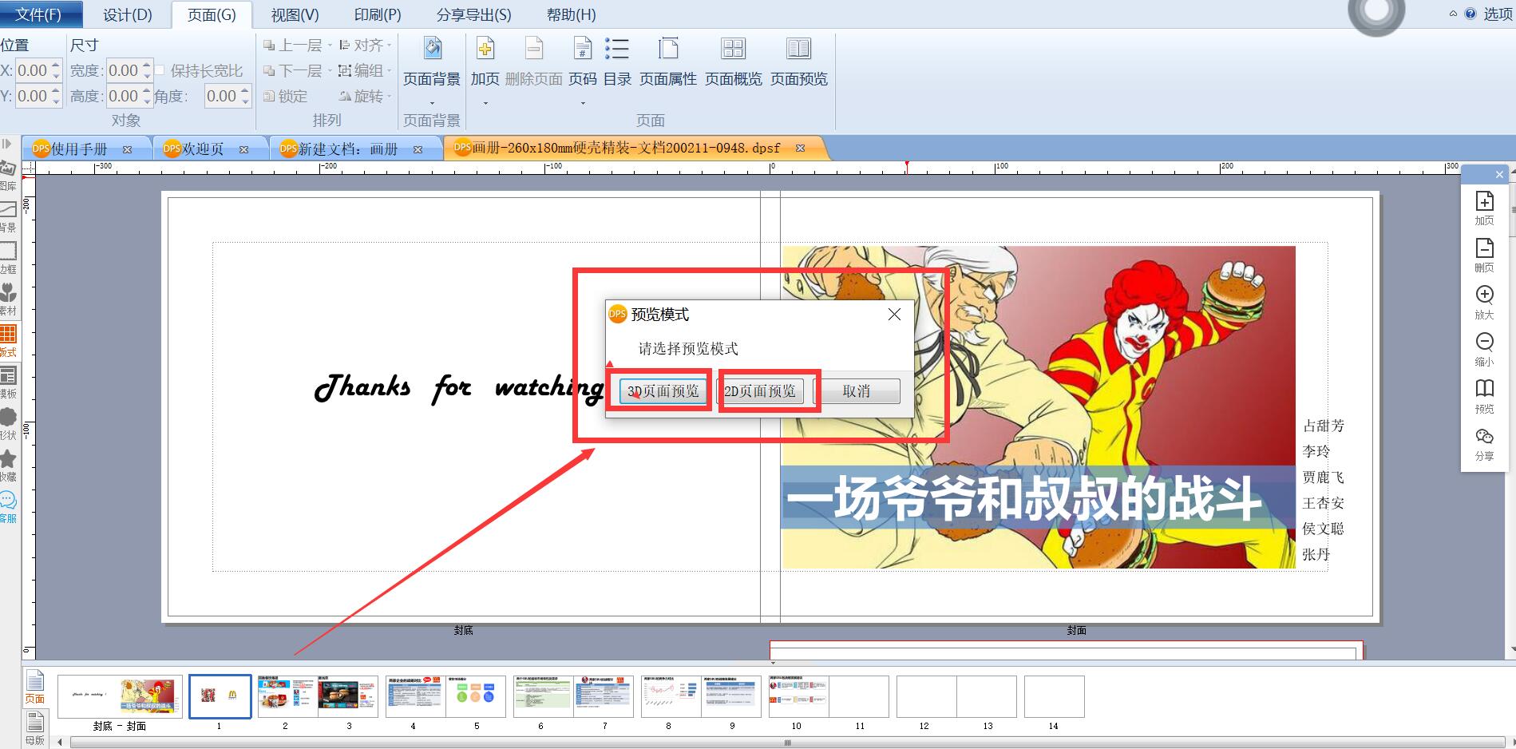Click into the 角度 angle field
1516x749 pixels.
click(x=222, y=96)
